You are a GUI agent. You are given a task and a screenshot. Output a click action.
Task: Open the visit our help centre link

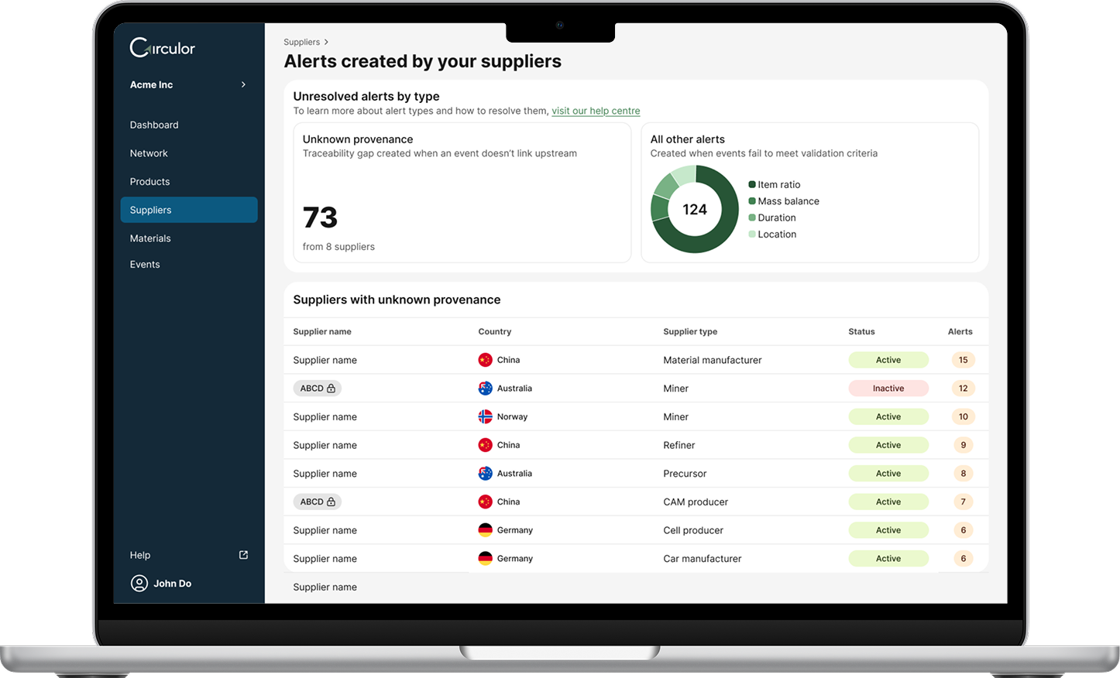(x=596, y=111)
